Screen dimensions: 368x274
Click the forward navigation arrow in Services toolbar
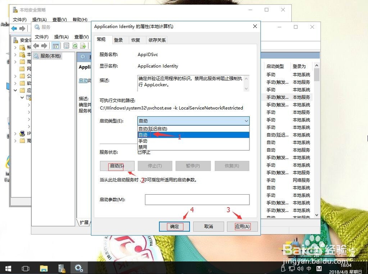point(44,45)
